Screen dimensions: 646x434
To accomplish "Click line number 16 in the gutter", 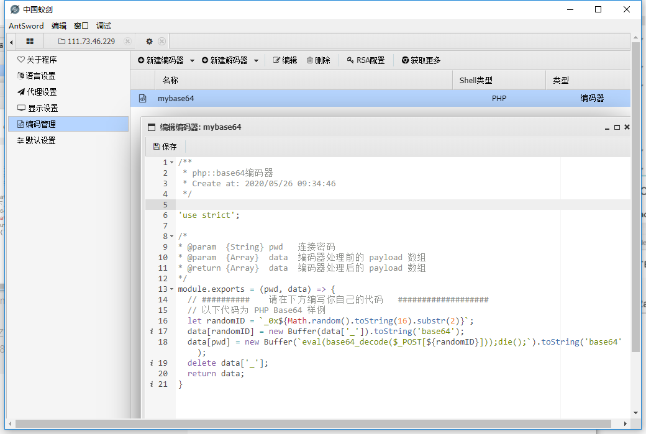I will click(x=163, y=320).
